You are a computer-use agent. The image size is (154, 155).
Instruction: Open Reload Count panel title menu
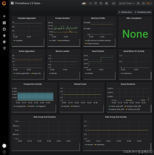pyautogui.click(x=80, y=84)
